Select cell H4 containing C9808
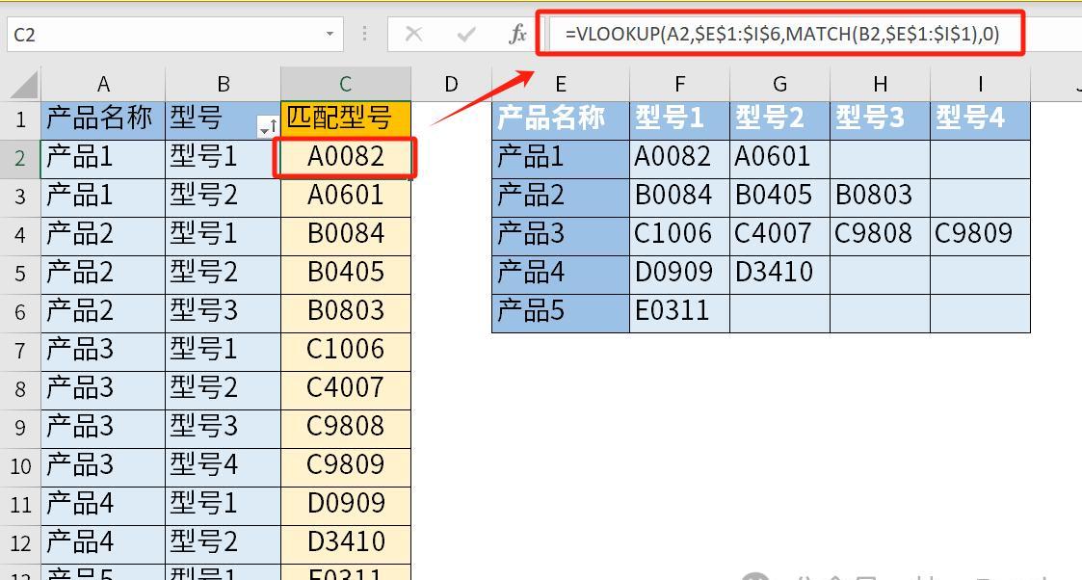1082x580 pixels. 881,236
